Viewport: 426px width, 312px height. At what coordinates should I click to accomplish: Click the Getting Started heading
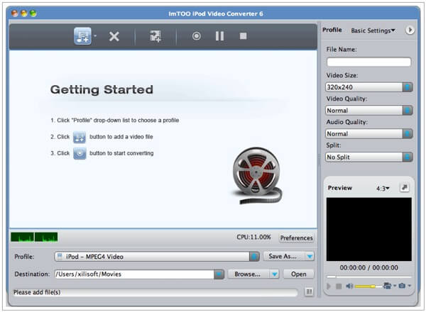[x=102, y=90]
